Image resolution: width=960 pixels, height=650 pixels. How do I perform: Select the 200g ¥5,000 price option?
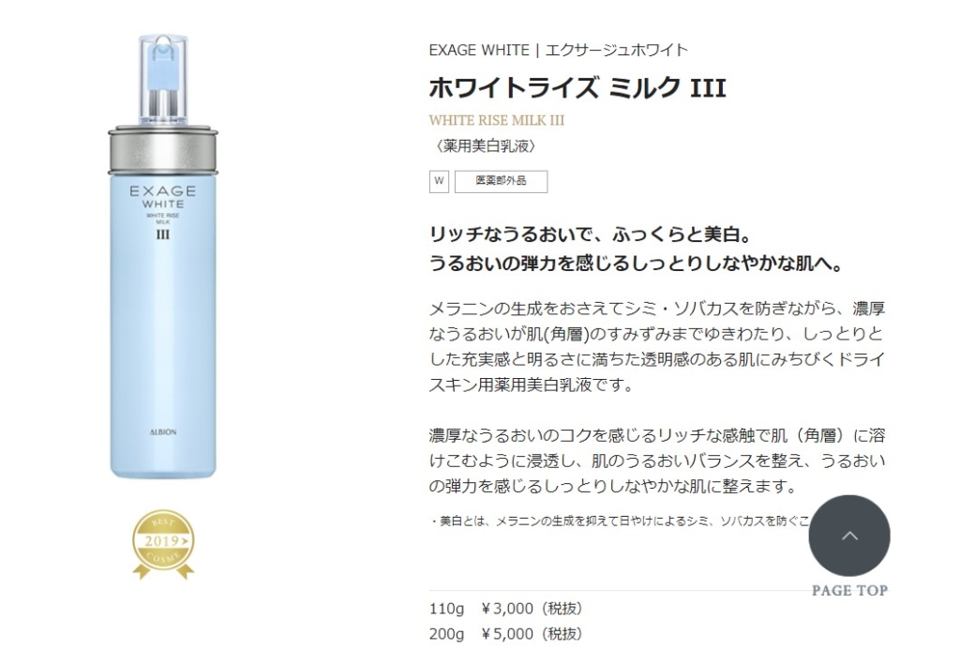tap(505, 633)
